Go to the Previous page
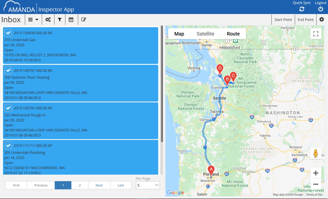The height and width of the screenshot is (199, 328). pos(41,185)
